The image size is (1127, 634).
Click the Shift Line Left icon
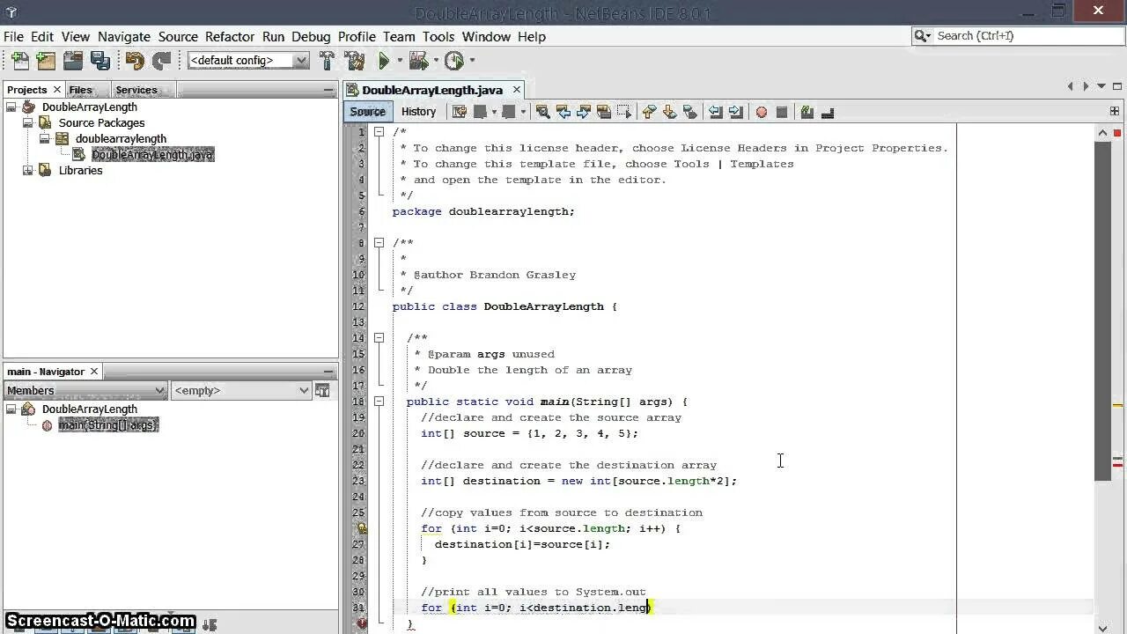(715, 112)
